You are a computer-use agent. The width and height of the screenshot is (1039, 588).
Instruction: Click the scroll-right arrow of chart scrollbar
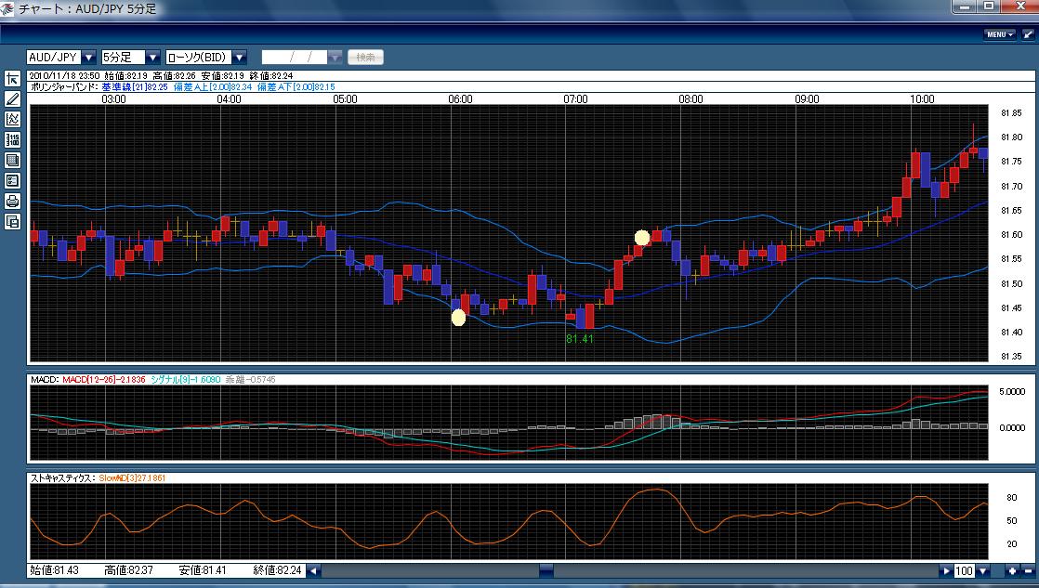(945, 570)
